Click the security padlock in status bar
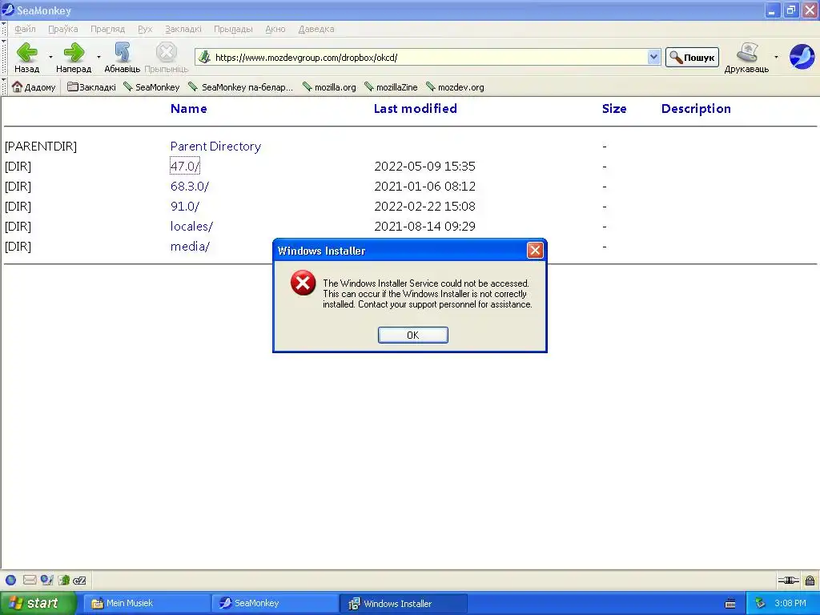Viewport: 820px width, 615px height. [810, 580]
